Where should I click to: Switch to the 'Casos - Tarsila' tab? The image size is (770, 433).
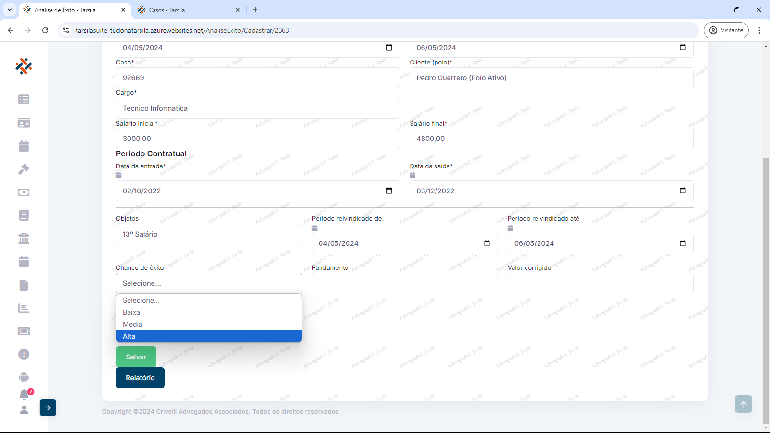(x=188, y=10)
